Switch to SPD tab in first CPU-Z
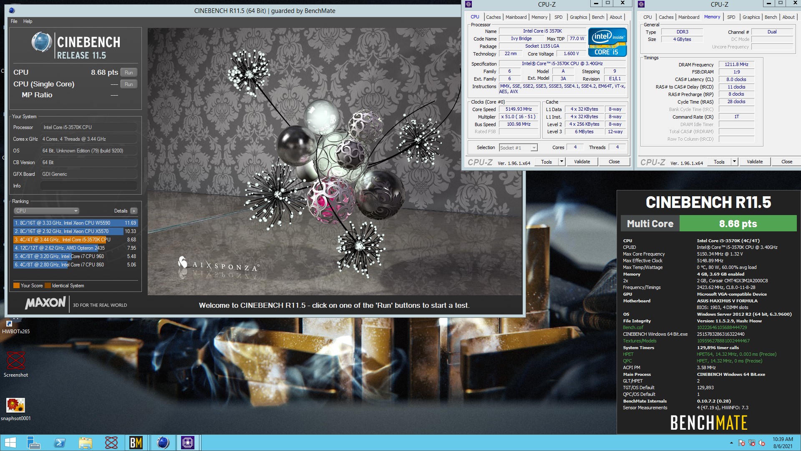This screenshot has height=451, width=801. [559, 17]
